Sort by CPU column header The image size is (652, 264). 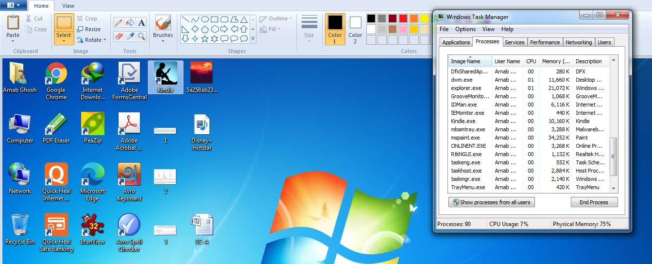click(x=531, y=61)
